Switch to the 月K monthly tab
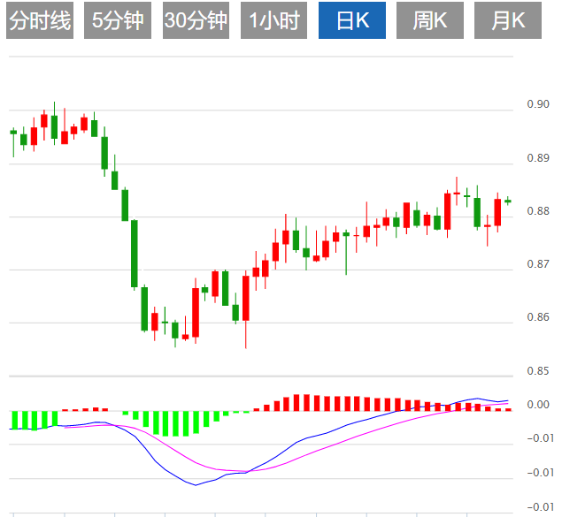Image resolution: width=562 pixels, height=517 pixels. [x=508, y=20]
